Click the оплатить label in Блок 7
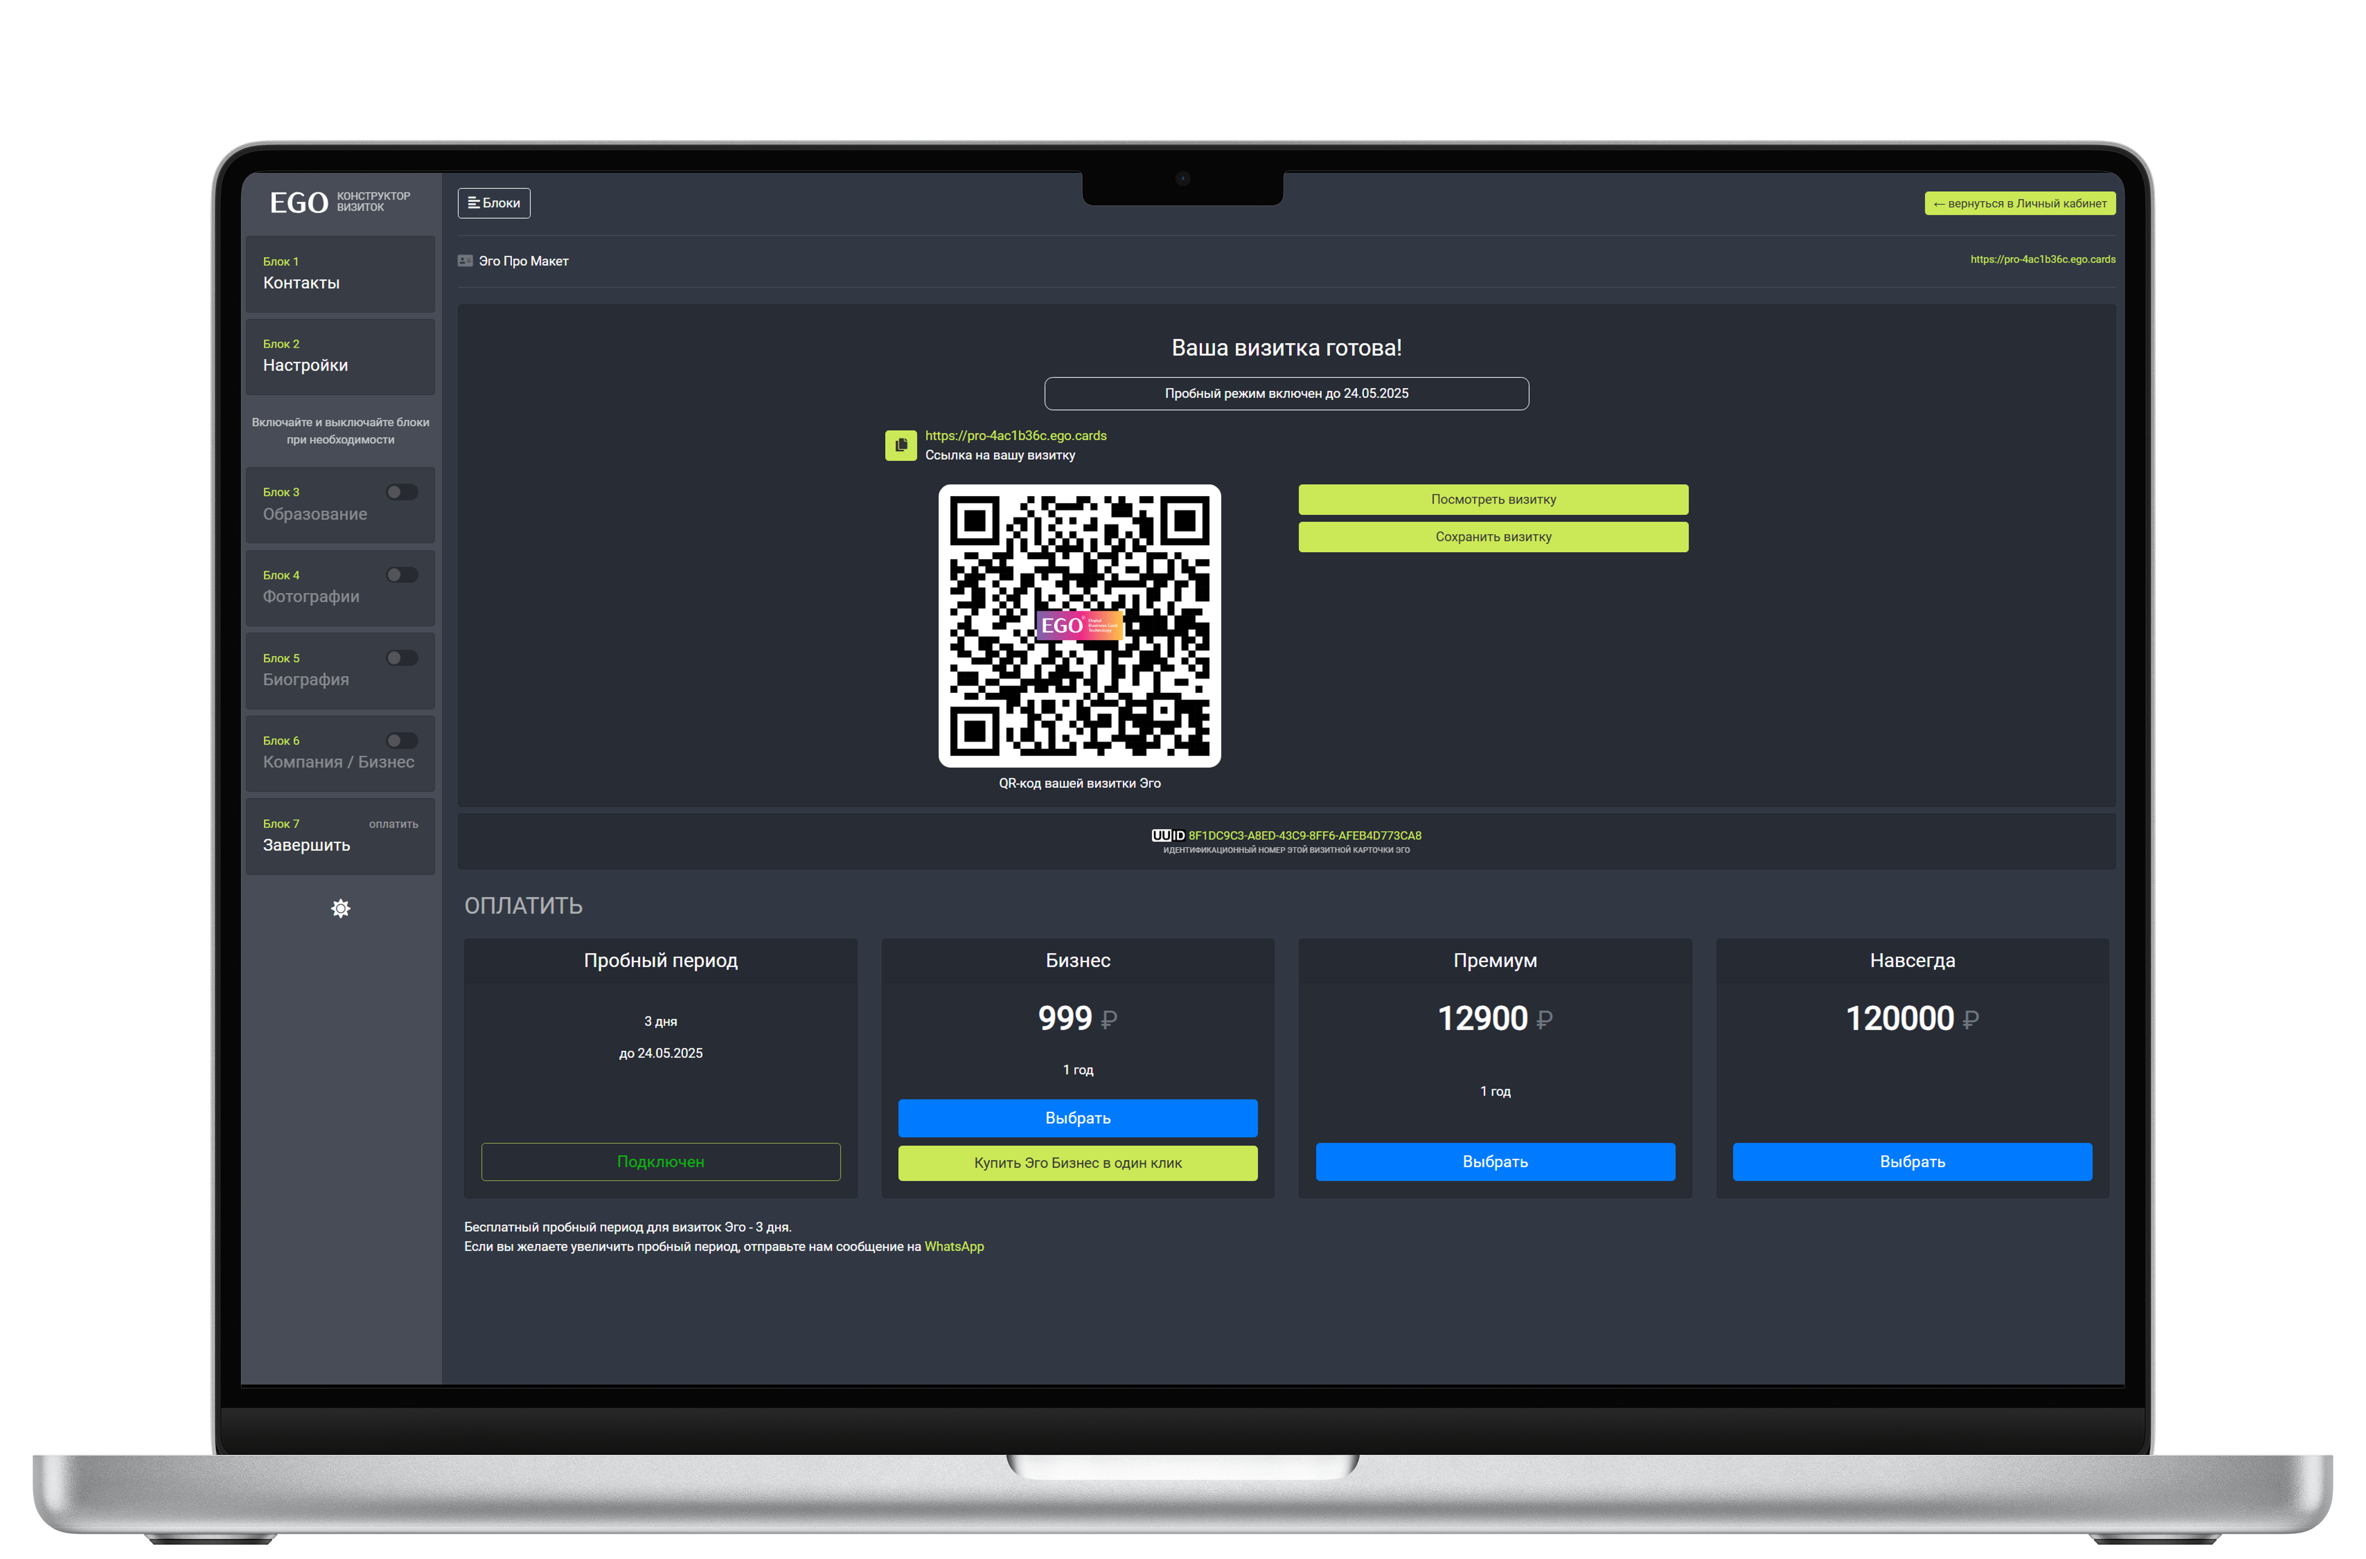2366x1559 pixels. pyautogui.click(x=394, y=823)
